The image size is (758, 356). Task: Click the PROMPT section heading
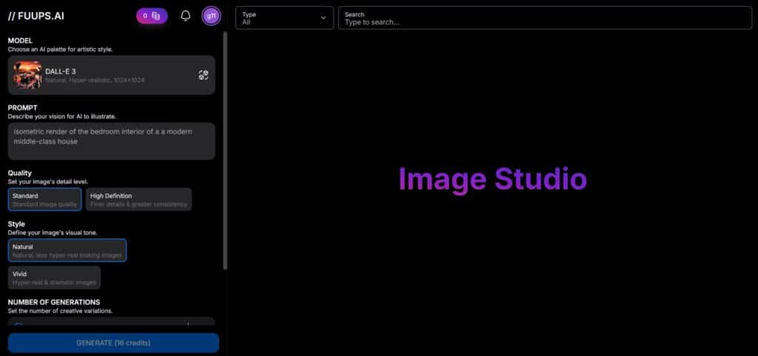23,108
